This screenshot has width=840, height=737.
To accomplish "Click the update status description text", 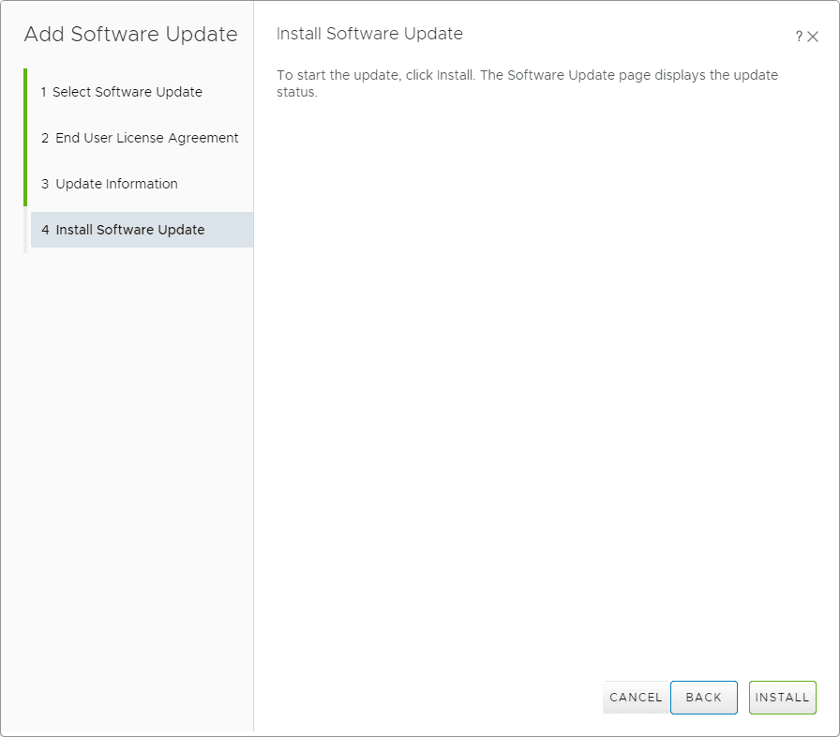I will [x=525, y=83].
